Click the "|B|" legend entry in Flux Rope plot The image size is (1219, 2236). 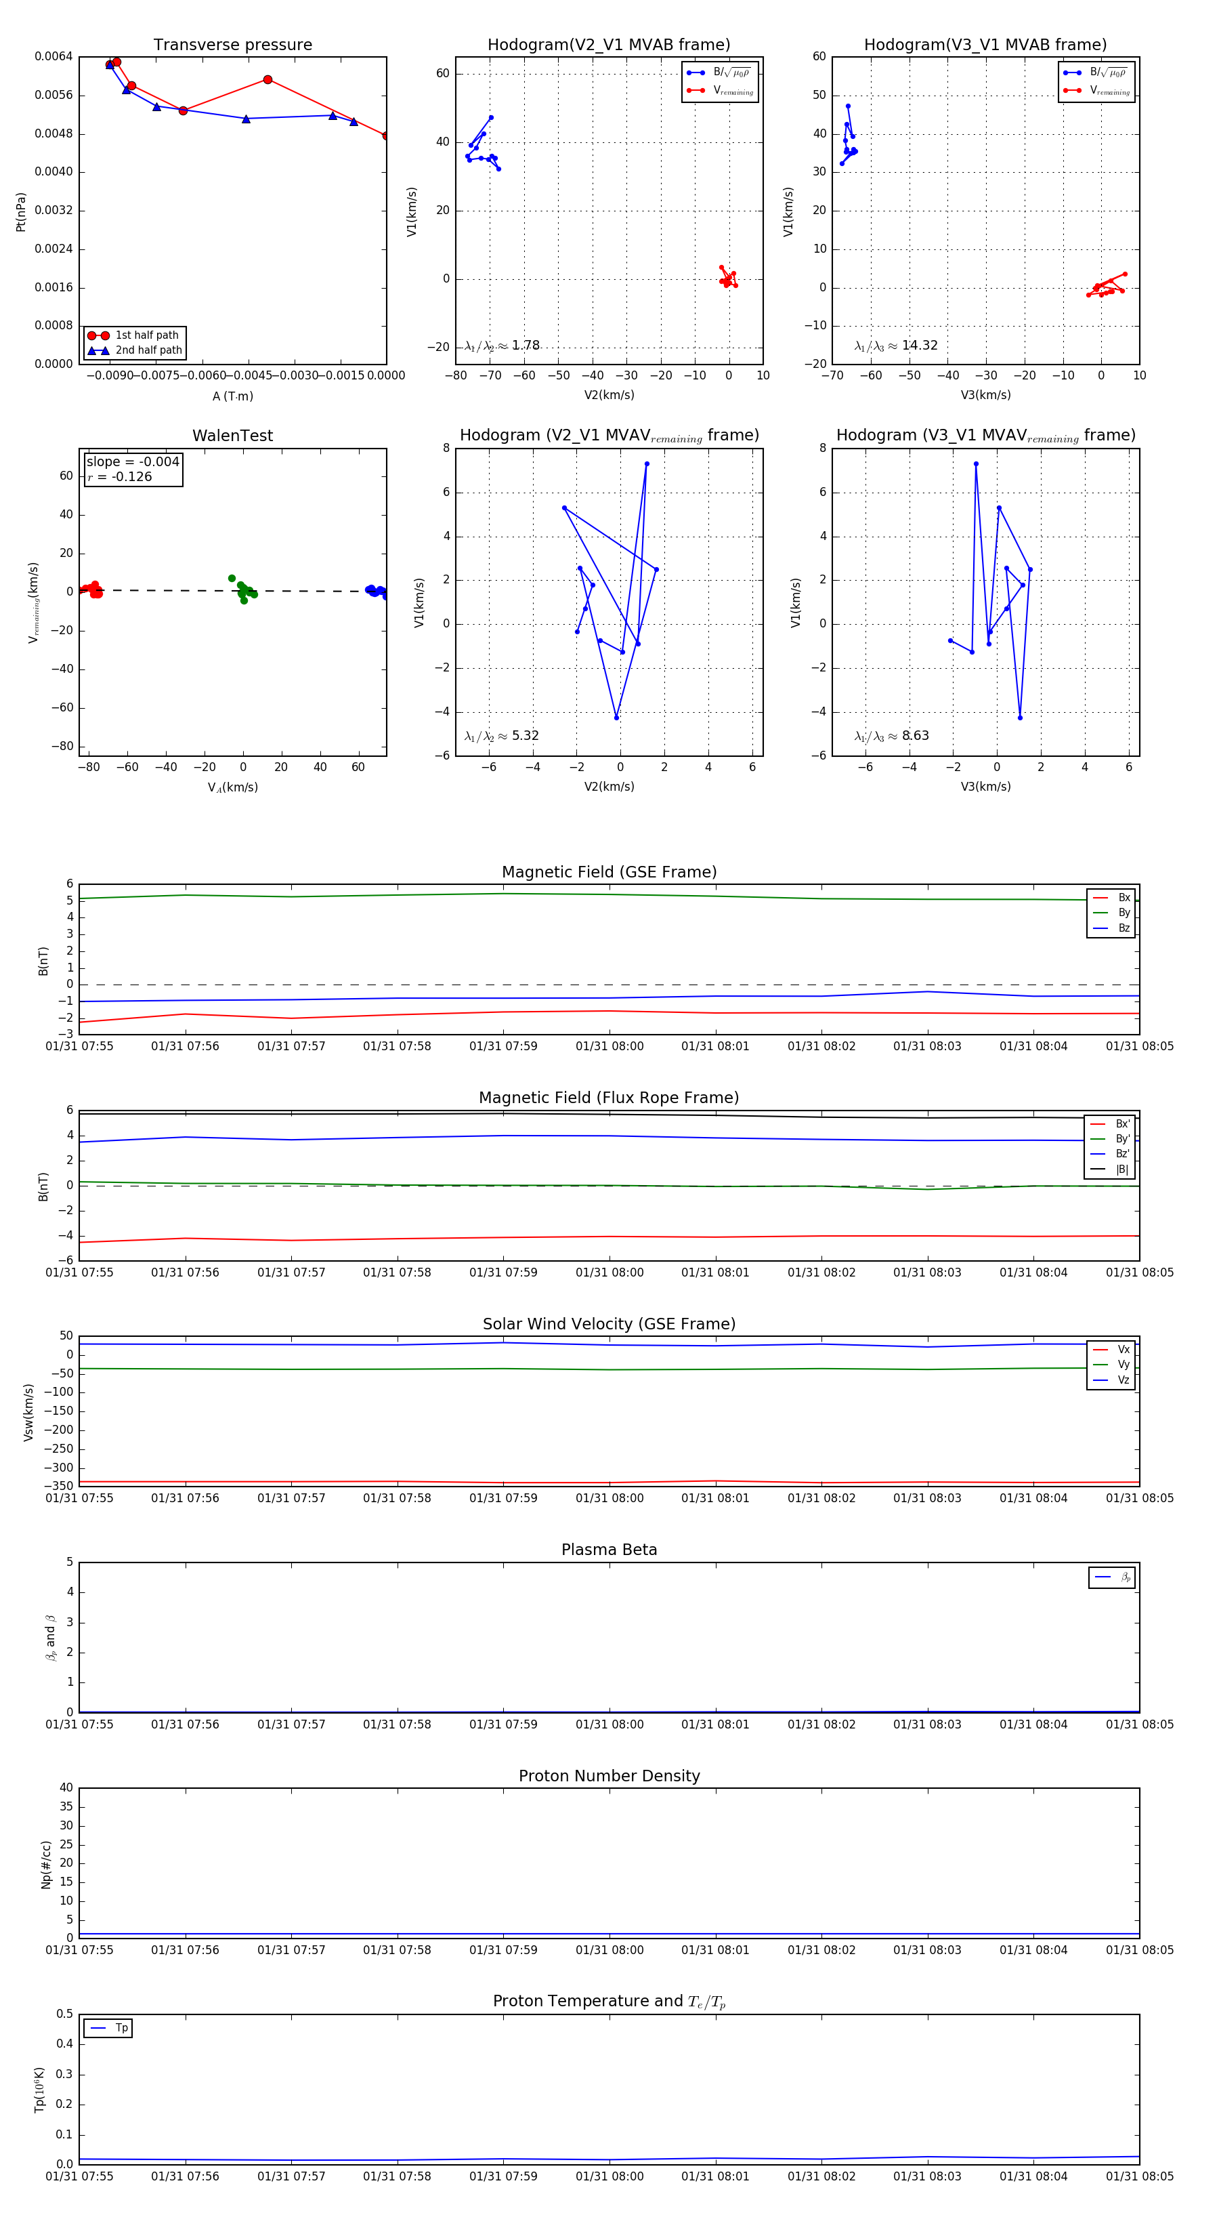click(1110, 1170)
